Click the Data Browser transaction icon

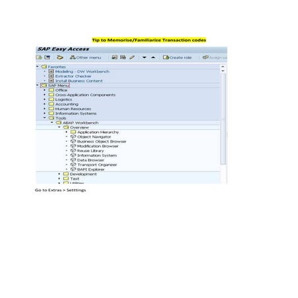coord(73,160)
